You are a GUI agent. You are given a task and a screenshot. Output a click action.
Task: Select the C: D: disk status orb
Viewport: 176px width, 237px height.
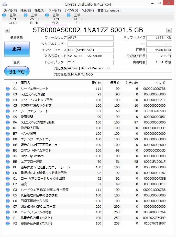click(4, 15)
